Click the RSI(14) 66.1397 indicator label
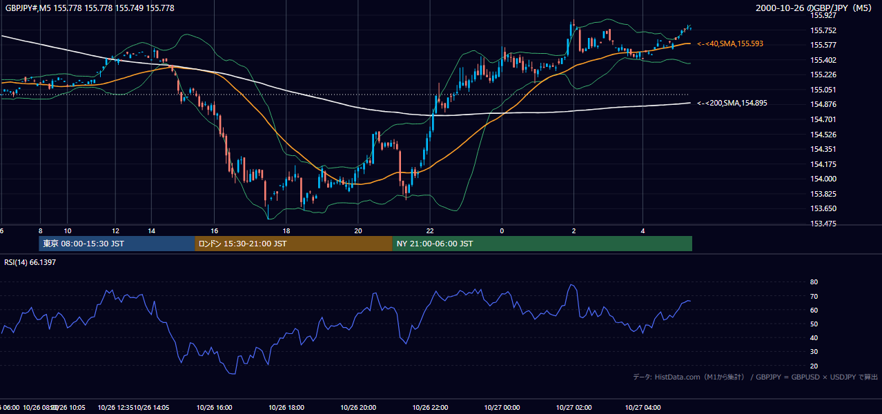 (x=30, y=262)
